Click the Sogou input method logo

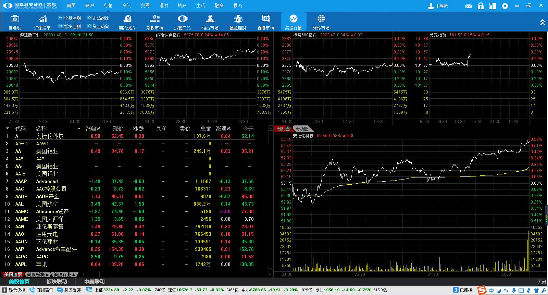click(x=482, y=290)
